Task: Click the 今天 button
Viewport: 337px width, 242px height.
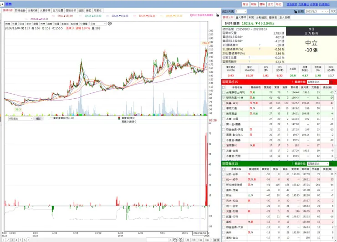Action: [333, 11]
